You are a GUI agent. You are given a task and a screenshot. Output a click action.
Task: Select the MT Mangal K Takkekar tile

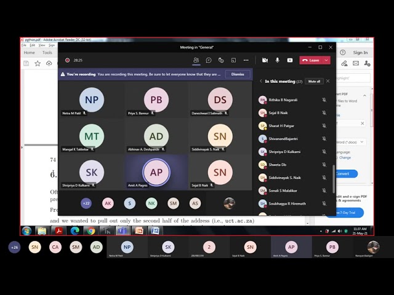(x=91, y=136)
